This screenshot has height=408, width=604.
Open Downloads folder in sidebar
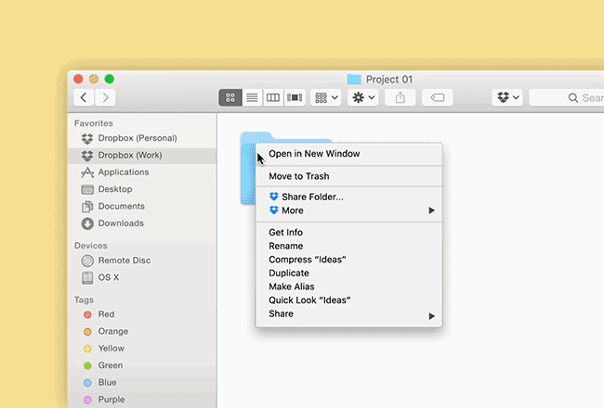(x=121, y=223)
